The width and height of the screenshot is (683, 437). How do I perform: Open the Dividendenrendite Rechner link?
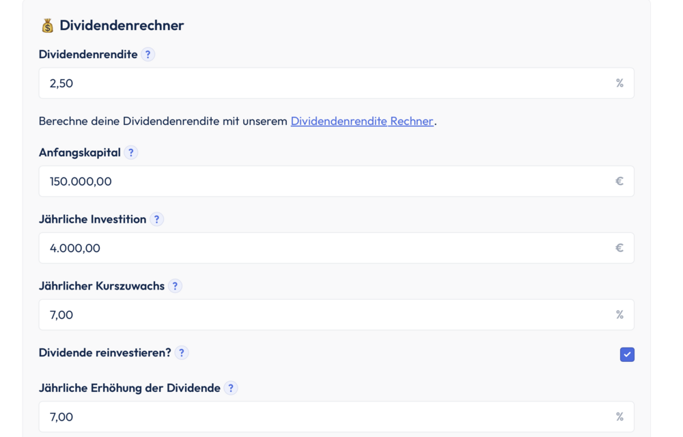coord(362,121)
